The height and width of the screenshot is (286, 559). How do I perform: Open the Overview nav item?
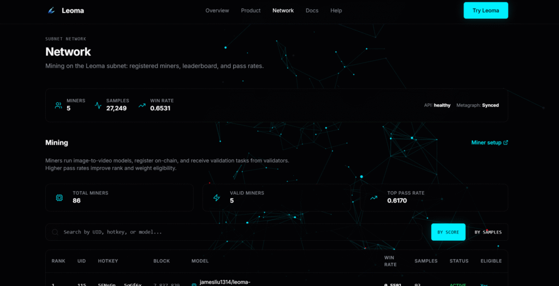tap(217, 10)
